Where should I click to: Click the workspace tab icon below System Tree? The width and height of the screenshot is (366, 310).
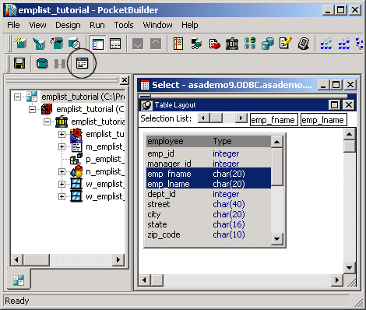19,280
